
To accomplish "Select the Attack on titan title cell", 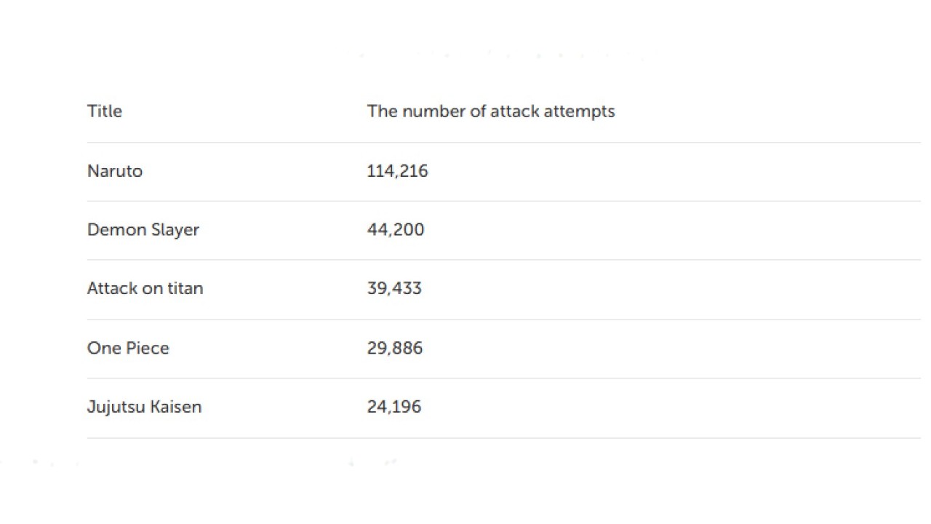I will (x=145, y=288).
